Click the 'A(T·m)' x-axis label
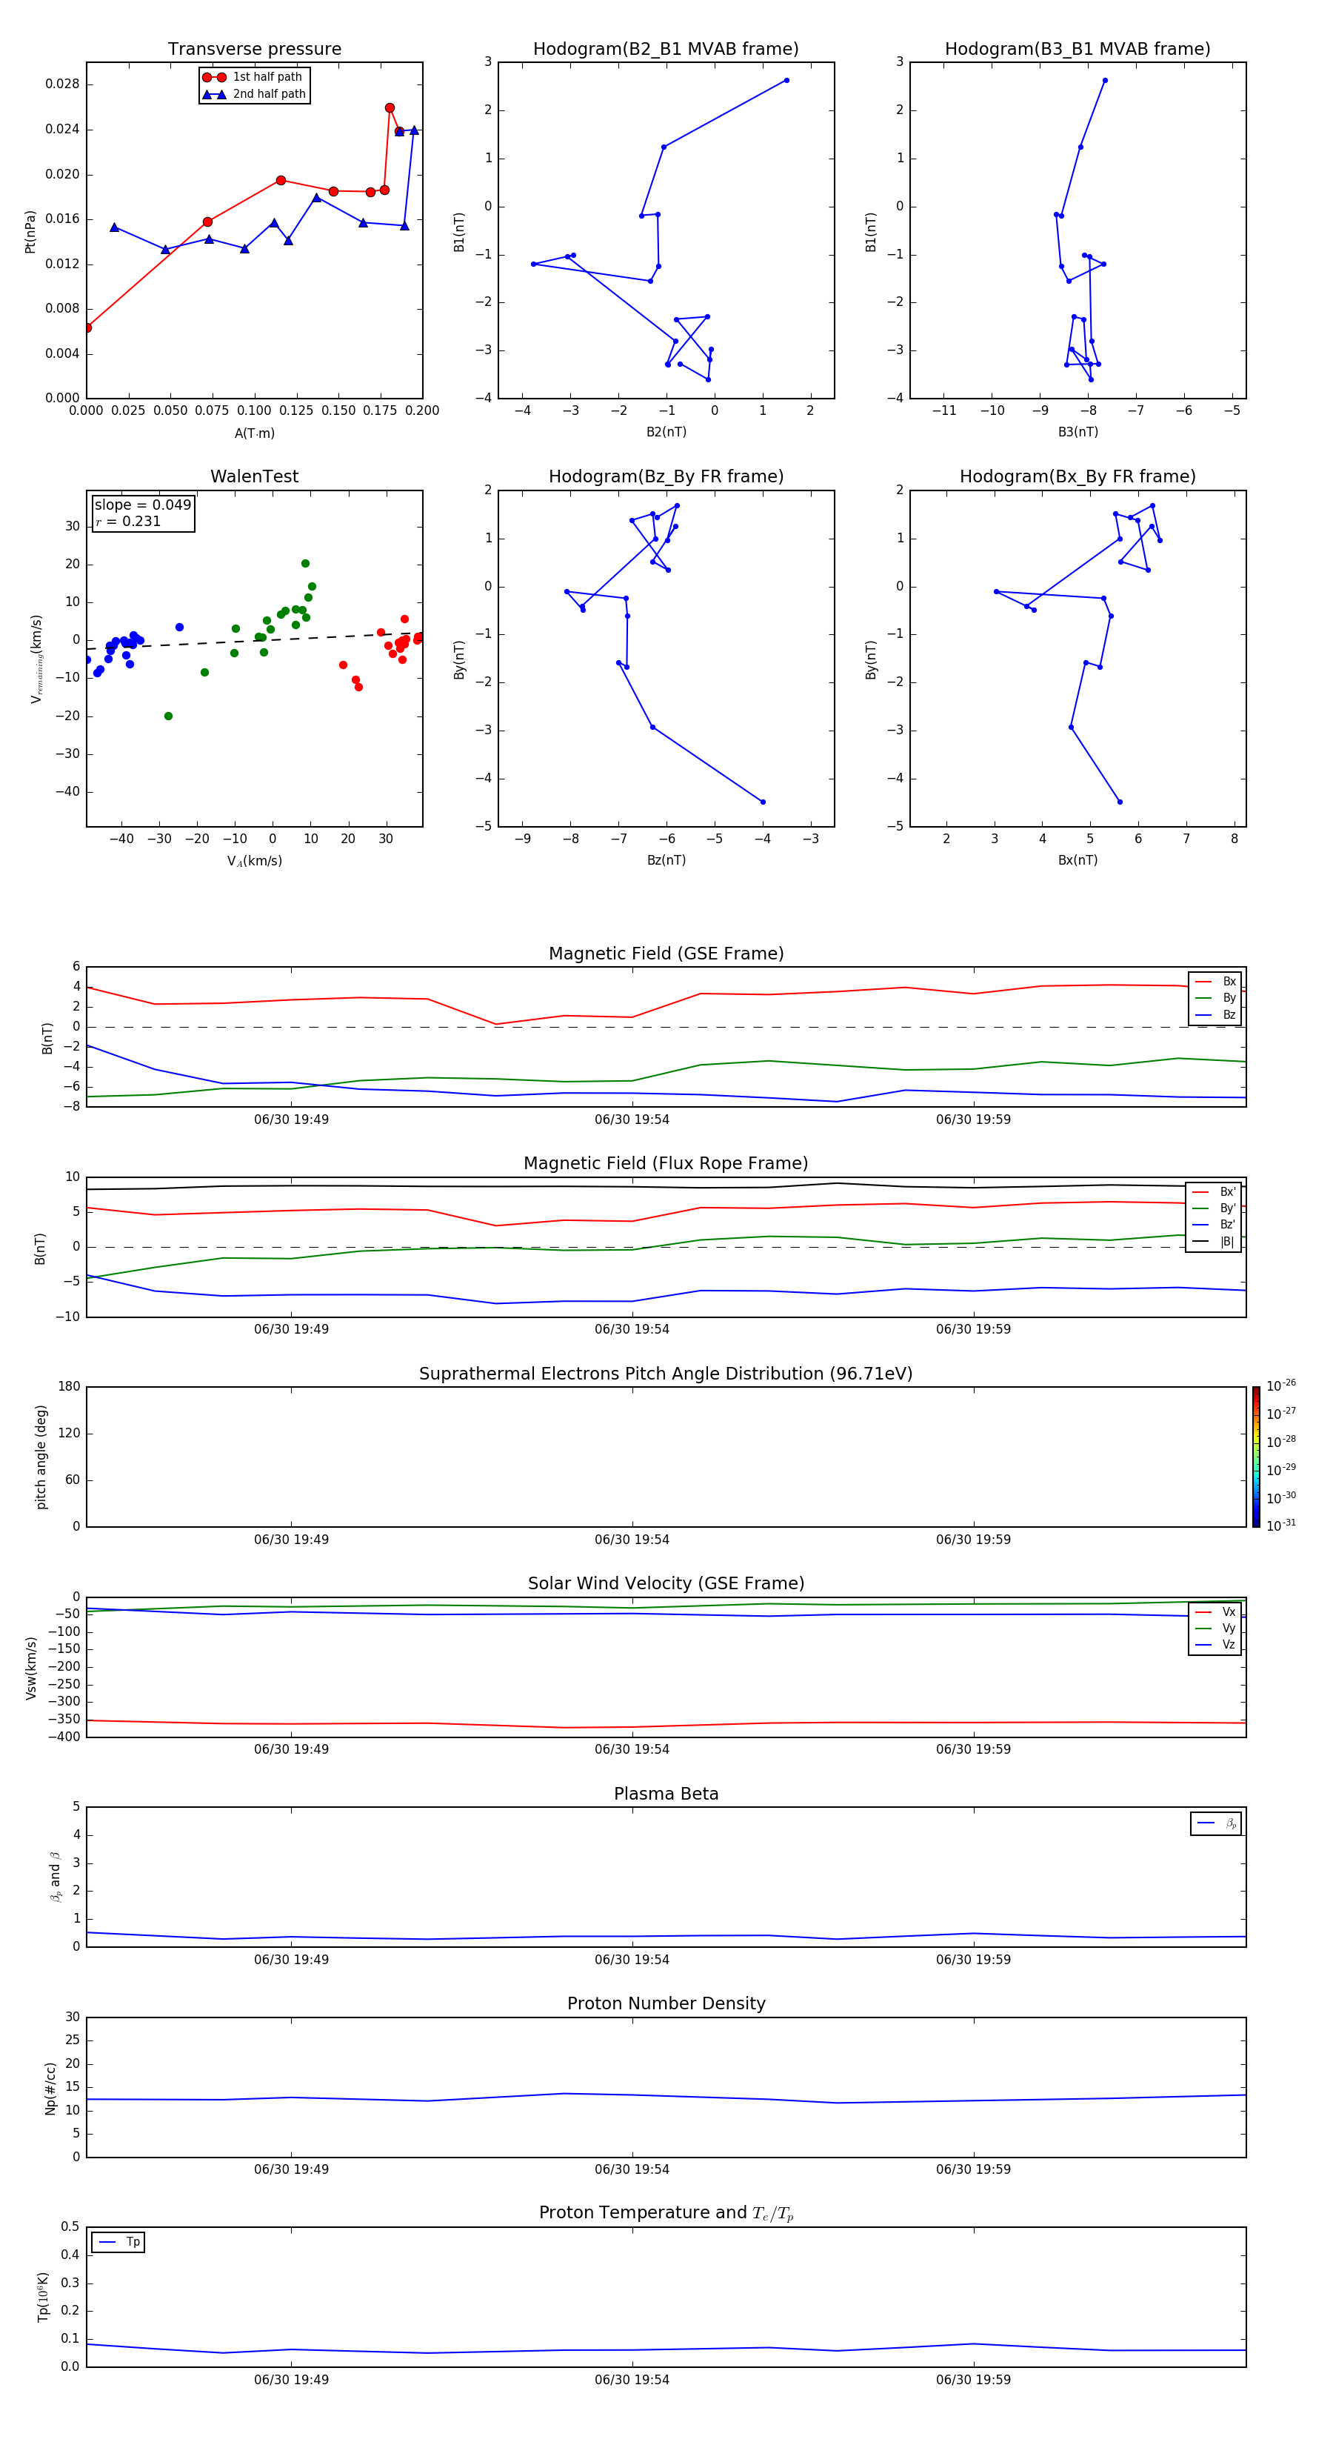This screenshot has width=1333, height=2445. coord(254,433)
